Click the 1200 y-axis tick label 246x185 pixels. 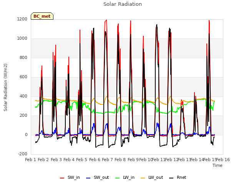pos(22,19)
